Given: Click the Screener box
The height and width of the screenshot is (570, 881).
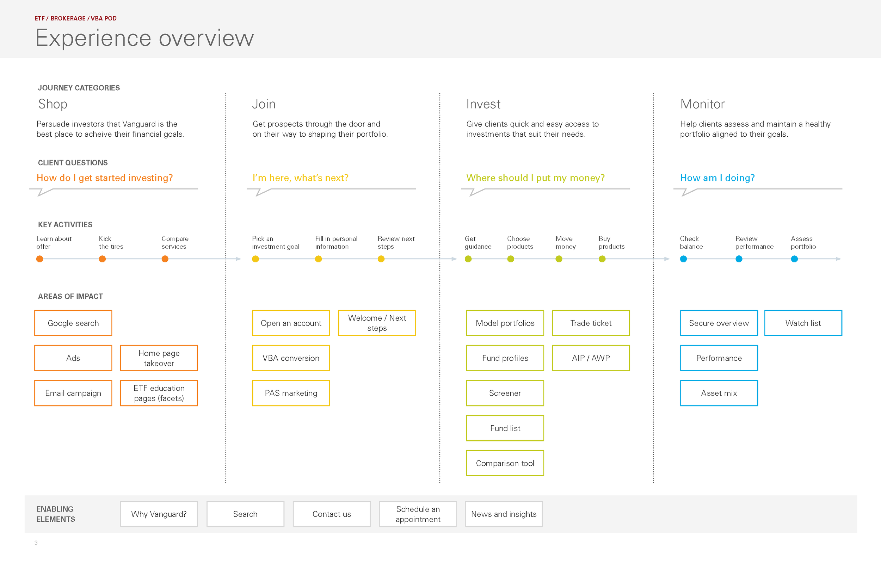Looking at the screenshot, I should [x=505, y=393].
